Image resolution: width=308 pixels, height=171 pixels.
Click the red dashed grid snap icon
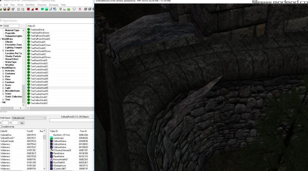click(x=28, y=9)
